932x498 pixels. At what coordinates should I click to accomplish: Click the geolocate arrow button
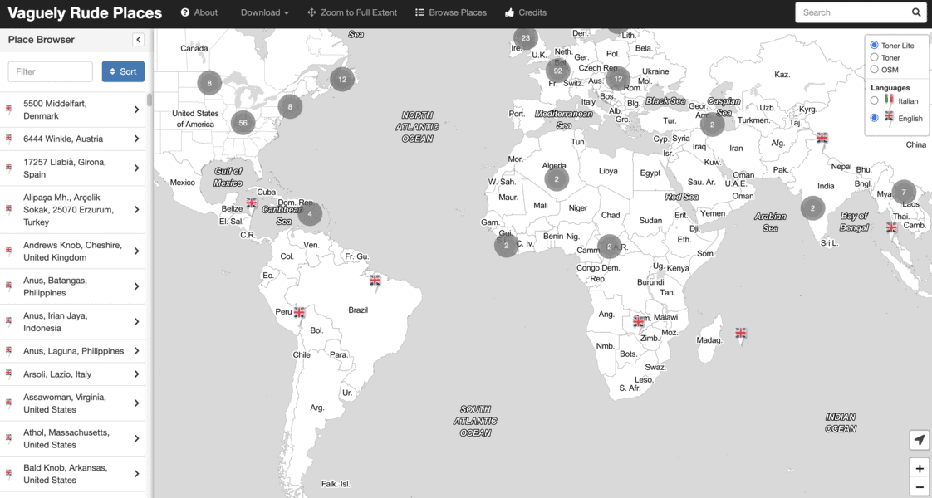click(919, 440)
